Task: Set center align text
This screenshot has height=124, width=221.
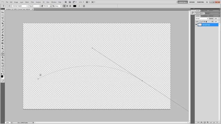Action: [67, 6]
